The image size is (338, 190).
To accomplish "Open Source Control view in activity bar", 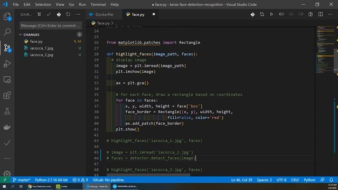I will coord(7,48).
